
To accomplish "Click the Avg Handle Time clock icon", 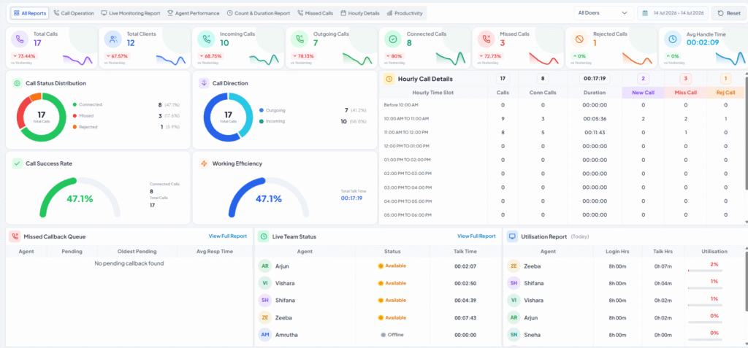I will (x=673, y=39).
